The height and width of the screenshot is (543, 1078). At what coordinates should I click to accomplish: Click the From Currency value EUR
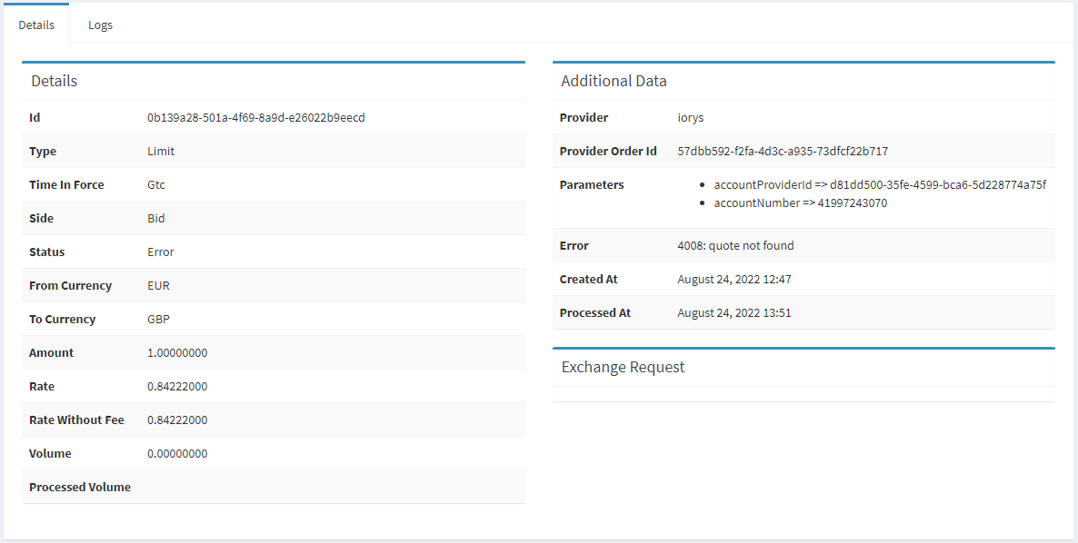[158, 286]
